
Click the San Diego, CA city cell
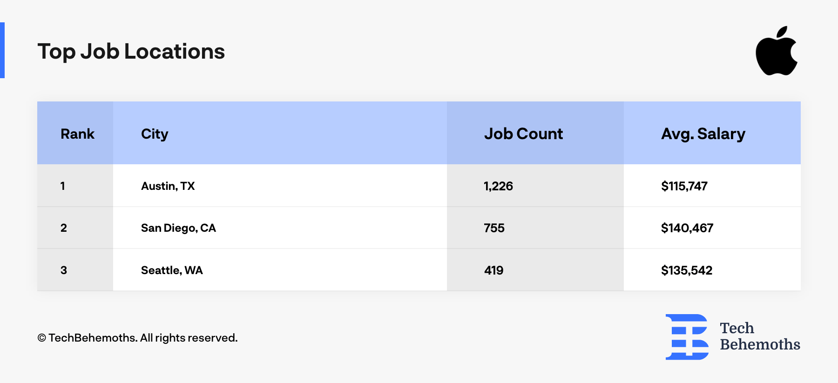(178, 228)
